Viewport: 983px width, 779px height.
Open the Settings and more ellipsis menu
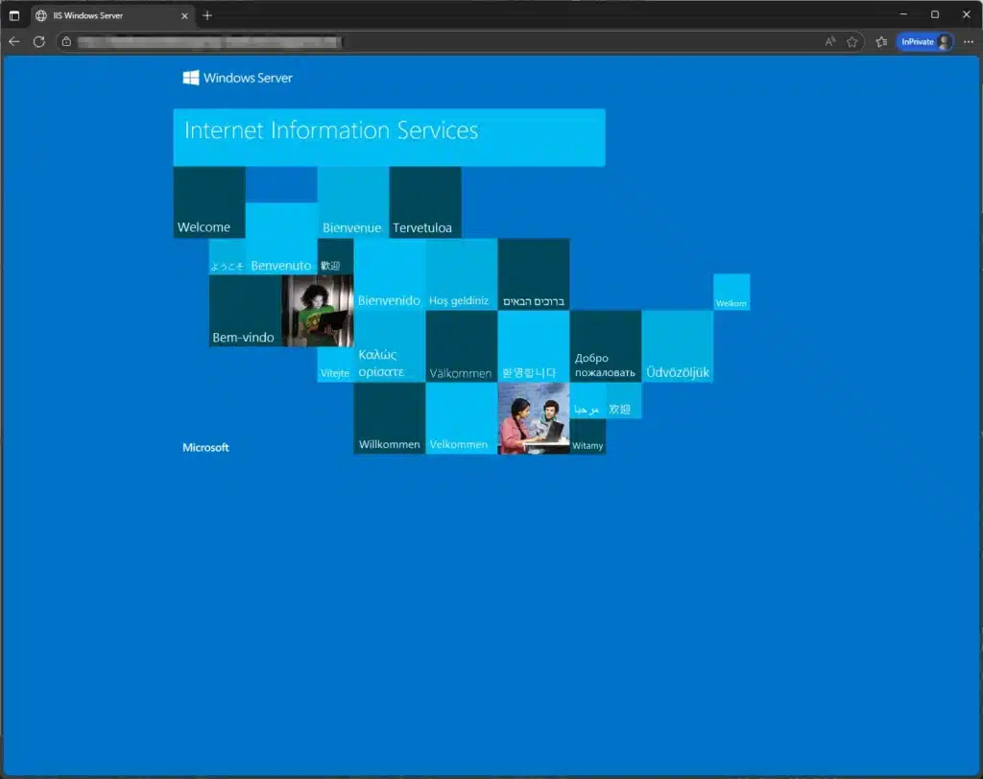tap(968, 41)
